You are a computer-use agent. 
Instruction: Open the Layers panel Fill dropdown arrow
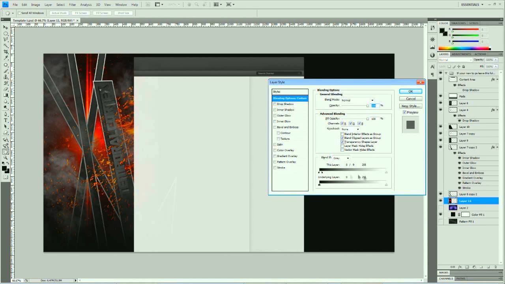[x=496, y=66]
